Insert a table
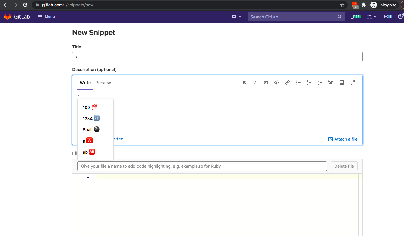The height and width of the screenshot is (236, 404). click(342, 83)
